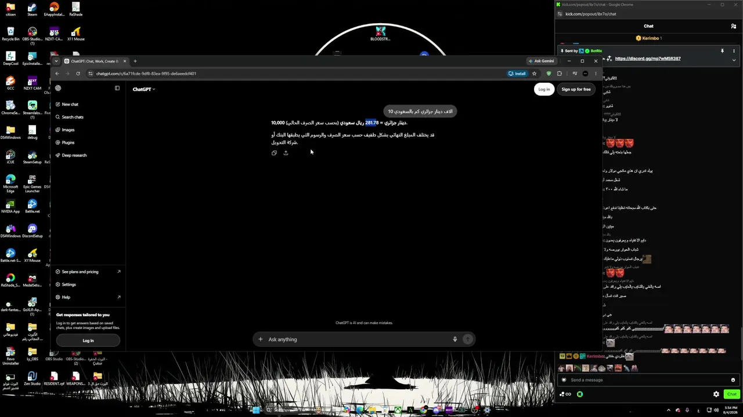Open the Extensions puzzle icon
This screenshot has height=417, width=743.
click(x=560, y=74)
